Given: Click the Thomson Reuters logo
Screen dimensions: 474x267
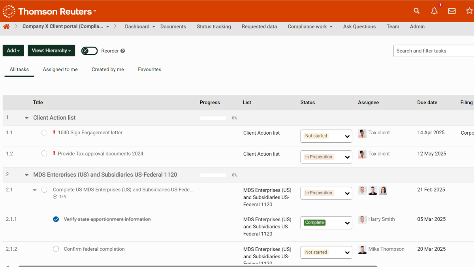Looking at the screenshot, I should 49,11.
